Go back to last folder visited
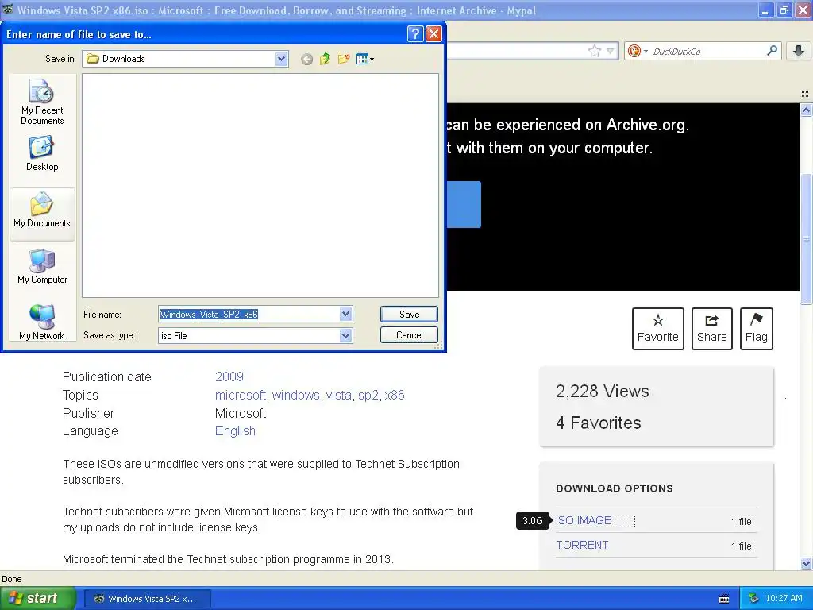813x610 pixels. click(307, 59)
